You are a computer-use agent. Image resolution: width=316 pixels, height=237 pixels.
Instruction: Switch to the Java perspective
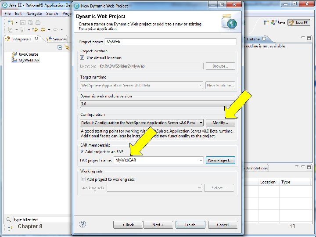point(278,22)
